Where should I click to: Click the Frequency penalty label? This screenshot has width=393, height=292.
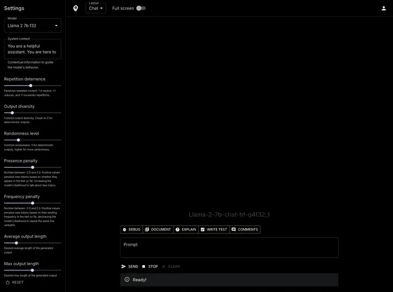[x=22, y=197]
